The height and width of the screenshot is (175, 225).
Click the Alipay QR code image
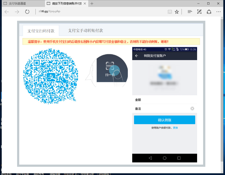[51, 76]
